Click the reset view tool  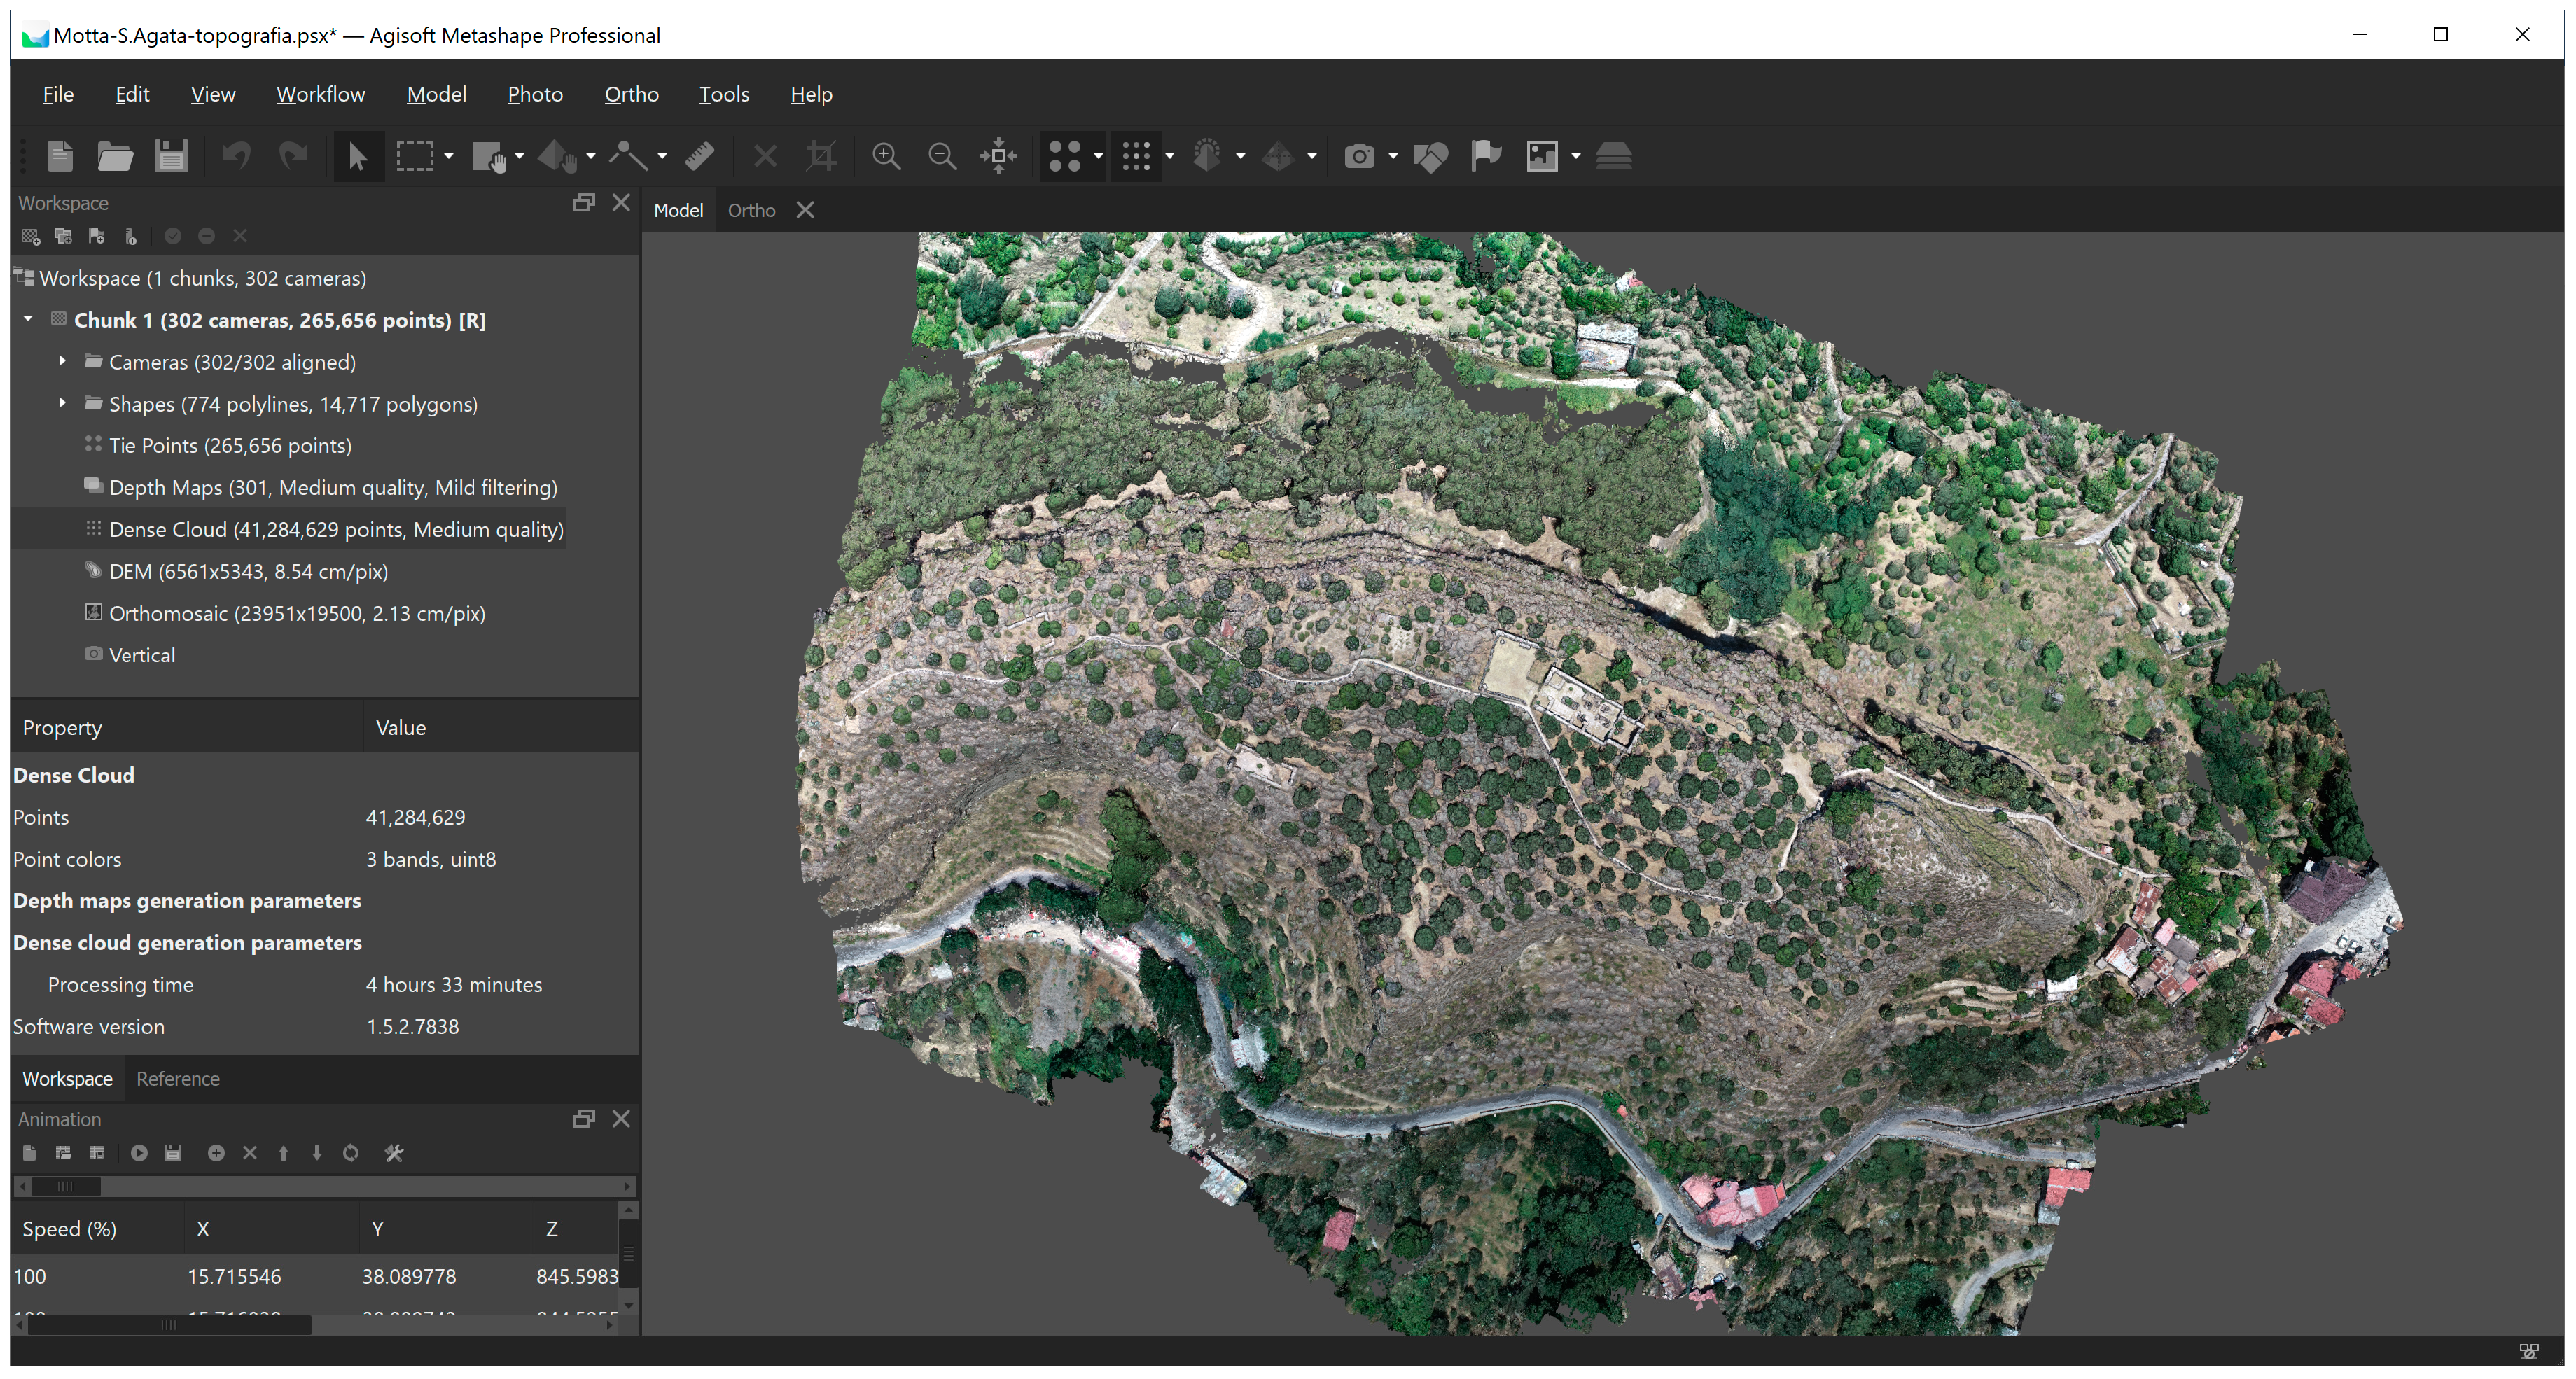pyautogui.click(x=999, y=156)
